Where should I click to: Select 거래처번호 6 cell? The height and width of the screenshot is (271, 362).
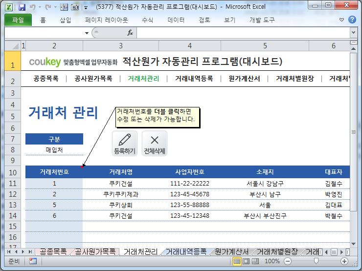coord(54,216)
